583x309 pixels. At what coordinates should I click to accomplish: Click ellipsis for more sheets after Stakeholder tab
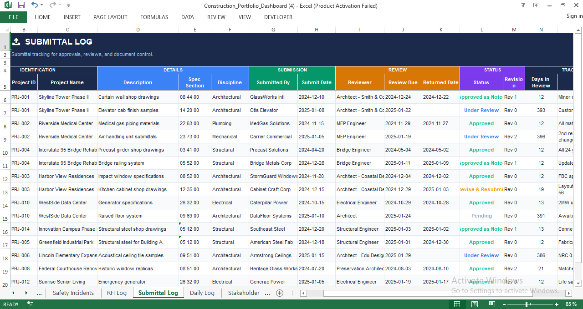(x=267, y=293)
